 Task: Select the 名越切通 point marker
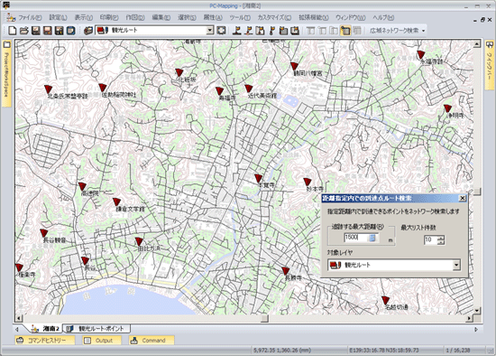click(385, 300)
